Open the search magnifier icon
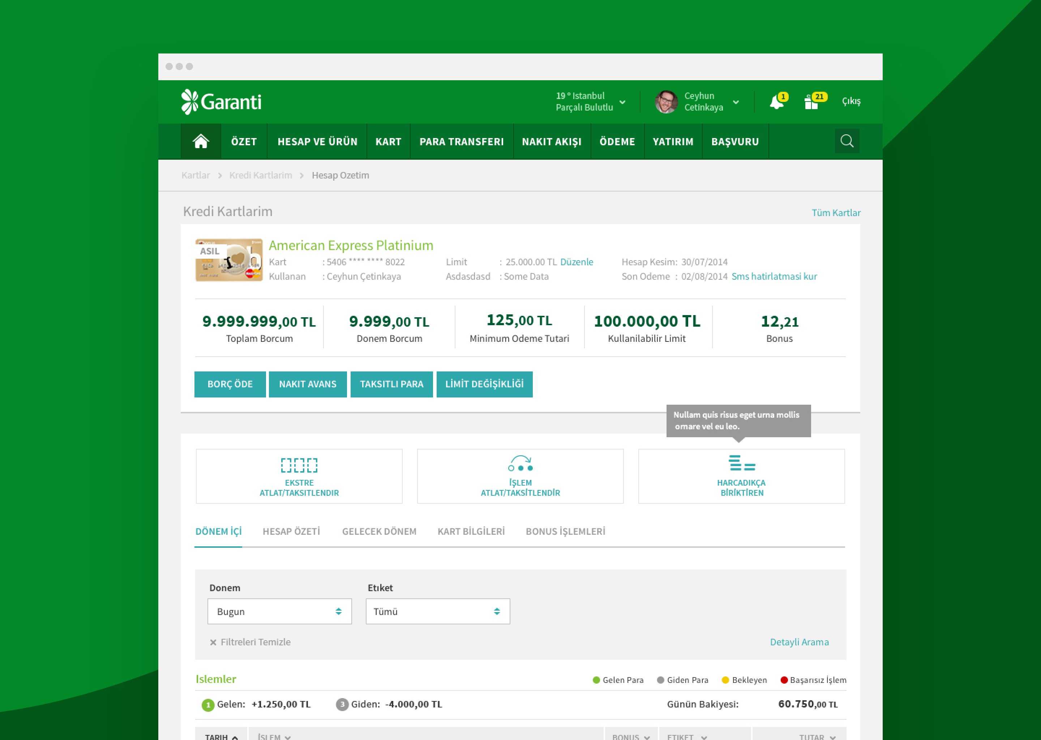This screenshot has width=1041, height=740. point(847,141)
